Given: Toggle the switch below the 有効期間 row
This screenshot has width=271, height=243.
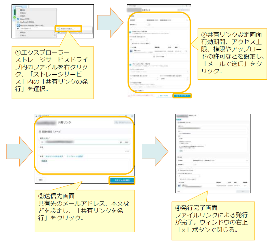Looking at the screenshot, I should tap(149, 25).
